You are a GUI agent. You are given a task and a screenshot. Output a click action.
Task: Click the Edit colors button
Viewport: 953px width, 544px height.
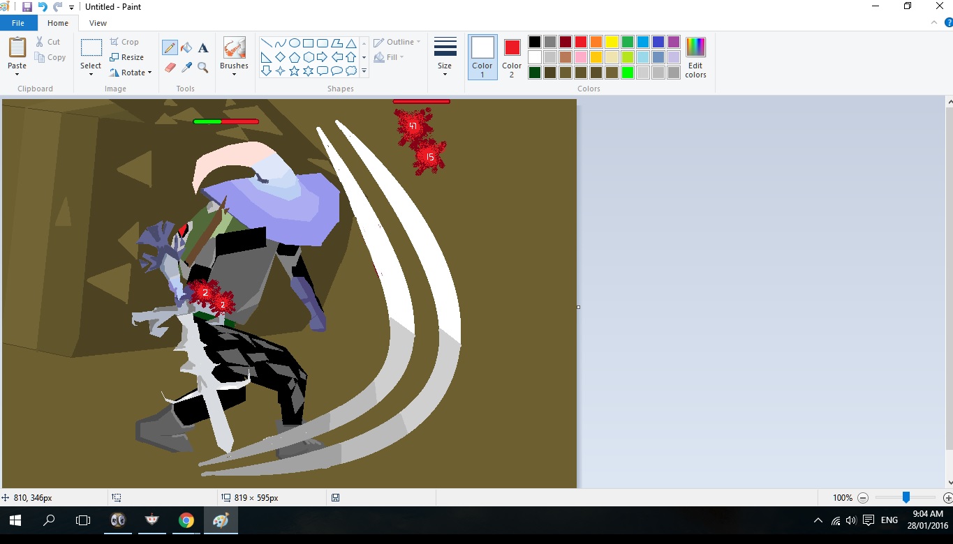(695, 56)
